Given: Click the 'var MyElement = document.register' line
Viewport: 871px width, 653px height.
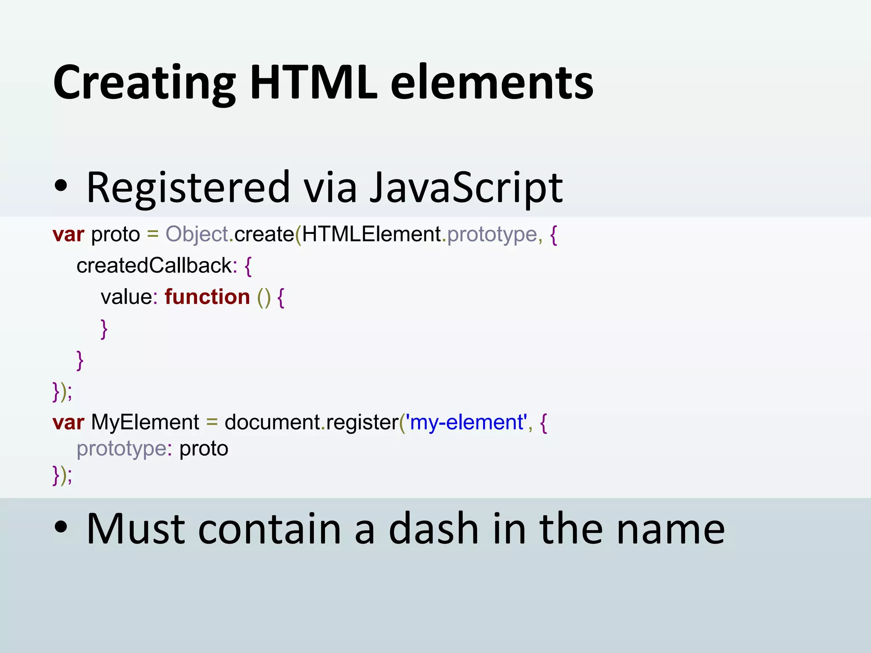Looking at the screenshot, I should 300,423.
